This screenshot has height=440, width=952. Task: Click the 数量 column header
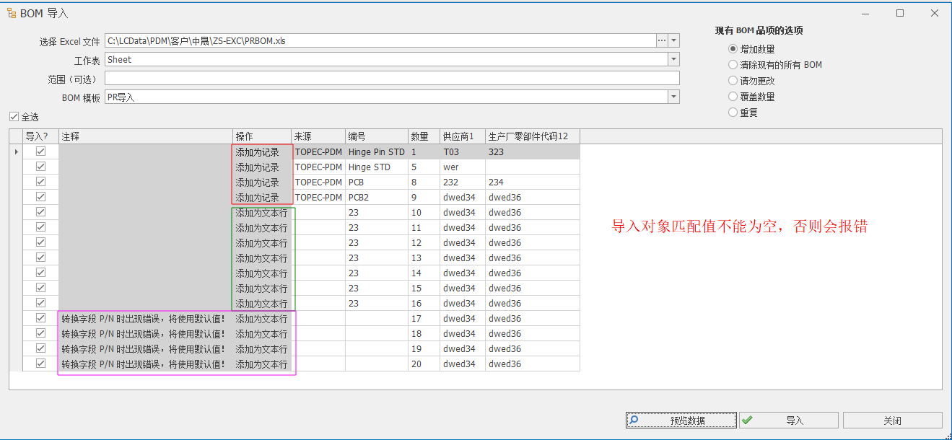pyautogui.click(x=424, y=136)
